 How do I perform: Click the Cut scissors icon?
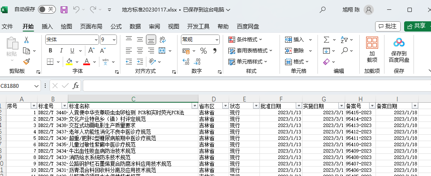coord(26,40)
